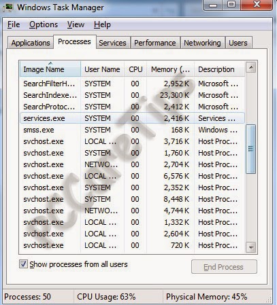Image resolution: width=277 pixels, height=305 pixels.
Task: Click the 168 K memory cell
Action: click(x=180, y=130)
